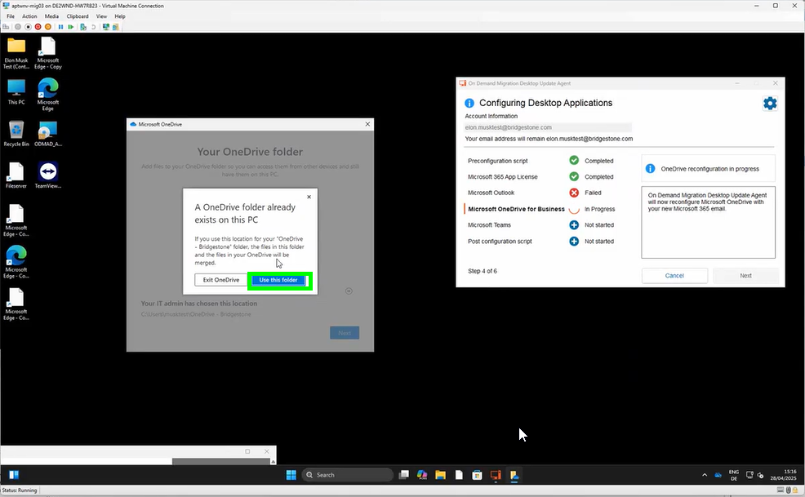This screenshot has width=805, height=497.
Task: Pause the virtual machine from the toolbar
Action: (x=60, y=27)
